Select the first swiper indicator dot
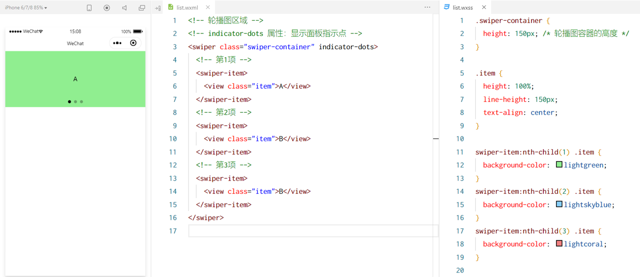 click(x=70, y=102)
